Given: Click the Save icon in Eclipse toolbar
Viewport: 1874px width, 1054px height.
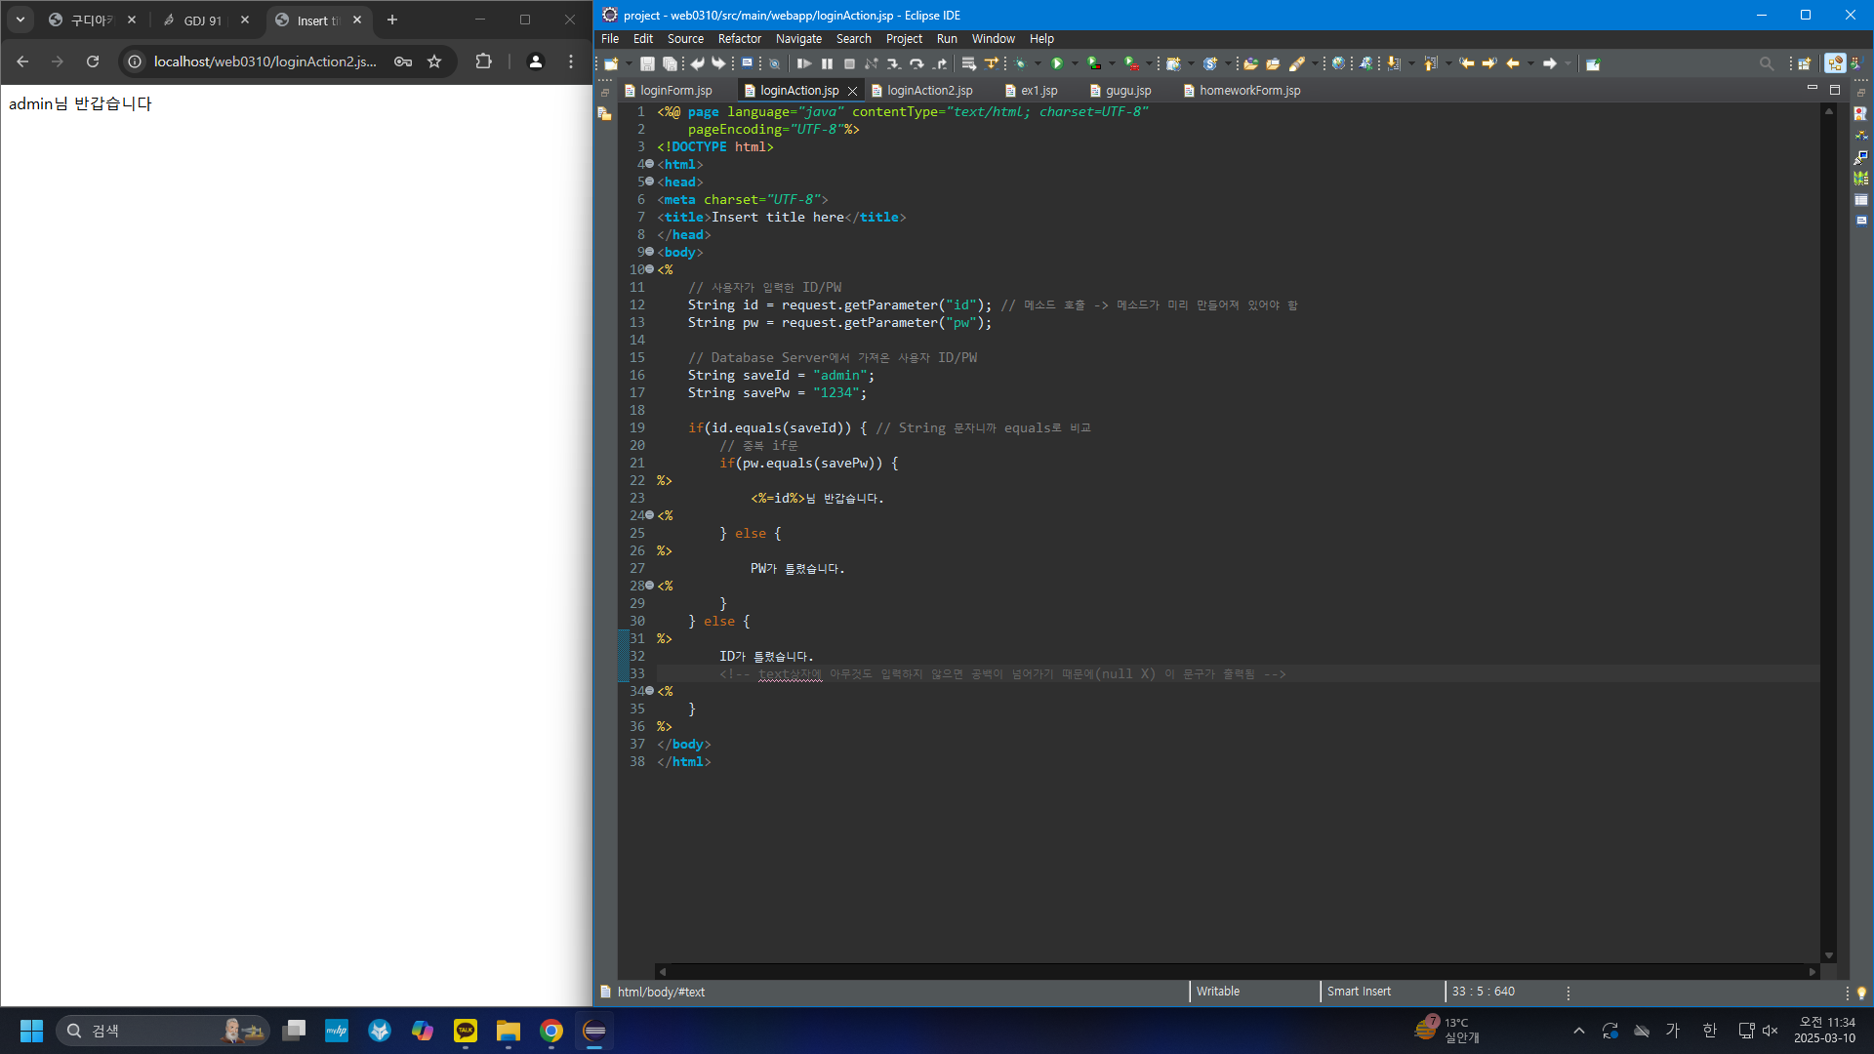Looking at the screenshot, I should [647, 63].
